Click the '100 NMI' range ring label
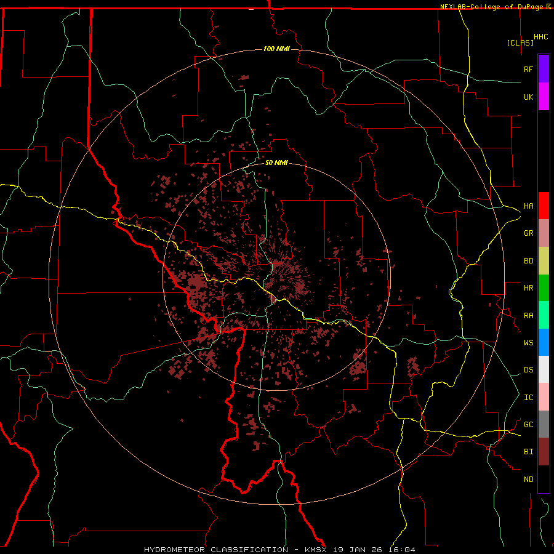Screen dimensions: 554x554 (276, 49)
